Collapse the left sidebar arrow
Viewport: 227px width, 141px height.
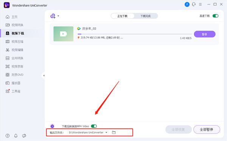(x=44, y=75)
